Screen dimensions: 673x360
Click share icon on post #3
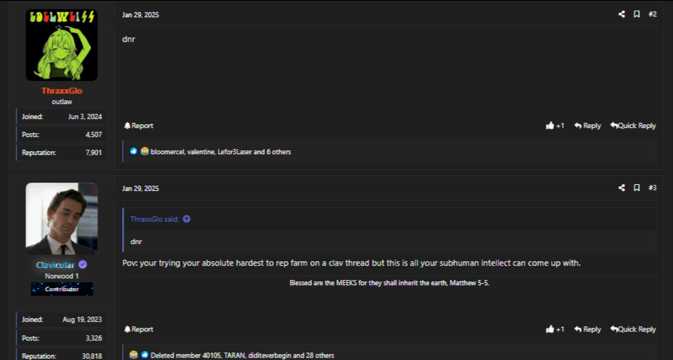[x=621, y=187]
